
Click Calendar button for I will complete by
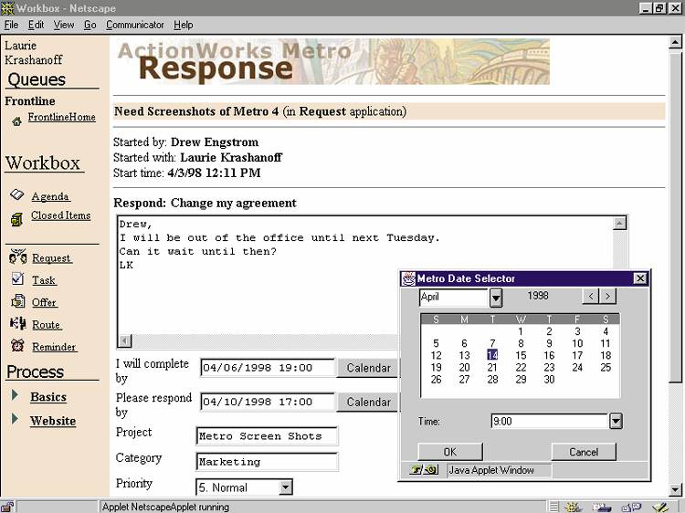368,368
